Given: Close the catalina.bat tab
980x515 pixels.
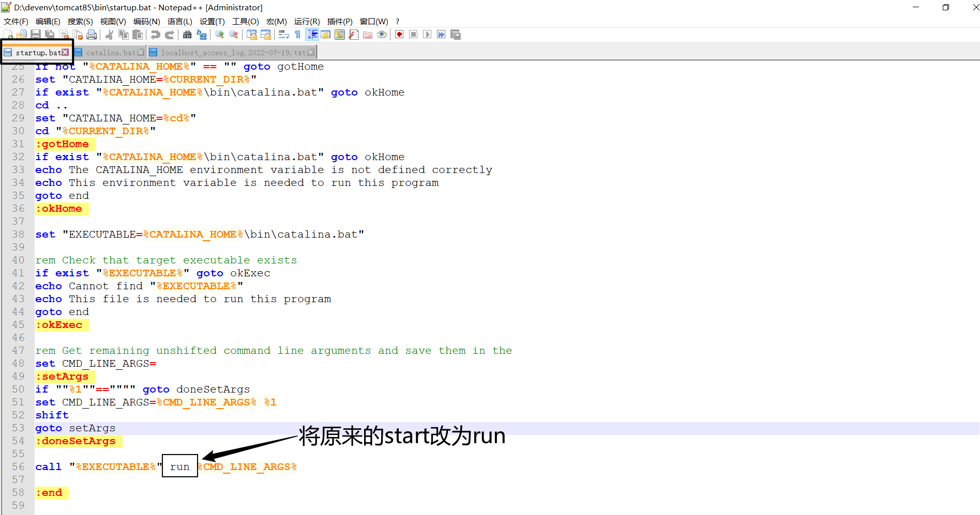Looking at the screenshot, I should 141,52.
